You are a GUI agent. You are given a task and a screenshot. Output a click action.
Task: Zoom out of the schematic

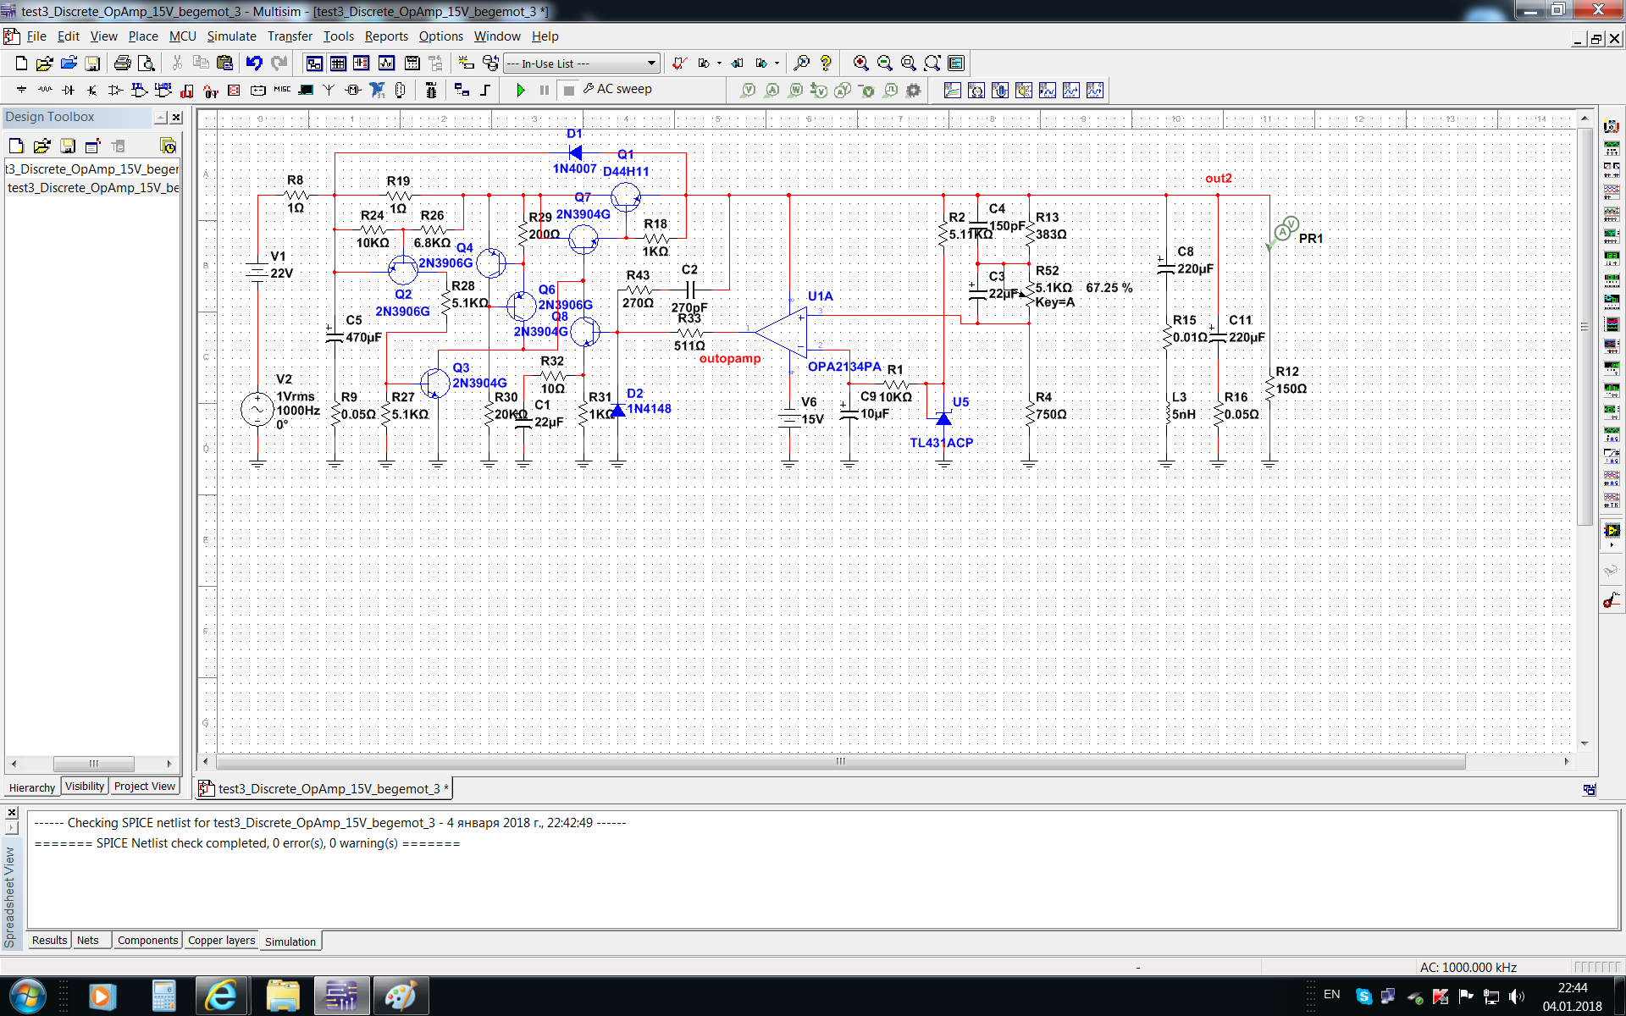885,63
